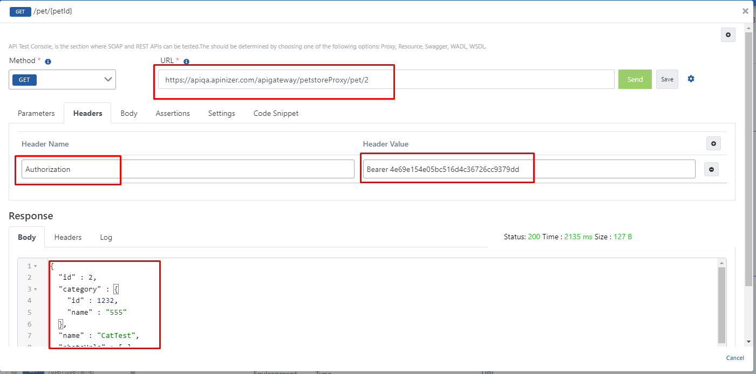Click the Cancel link at the bottom
This screenshot has width=756, height=374.
[x=735, y=358]
